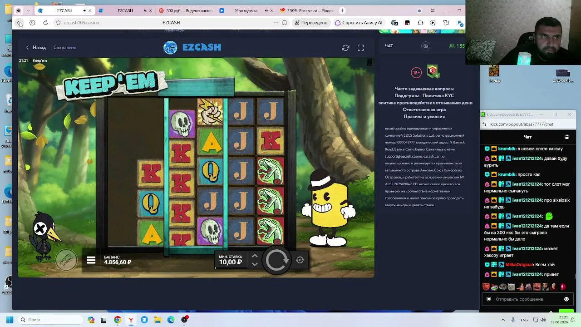The height and width of the screenshot is (327, 581).
Task: Mute audio on the first EZCASH tab
Action: click(x=84, y=10)
